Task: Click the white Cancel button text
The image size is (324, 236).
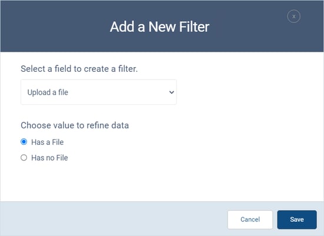Action: click(x=250, y=220)
